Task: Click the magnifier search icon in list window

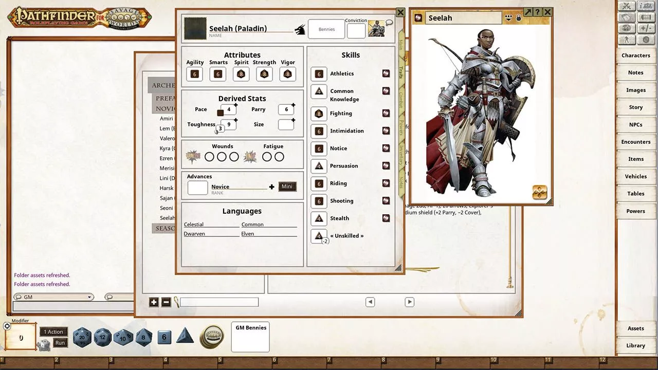Action: click(176, 302)
